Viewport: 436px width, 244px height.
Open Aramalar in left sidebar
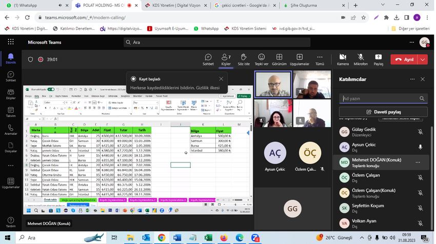point(11,130)
